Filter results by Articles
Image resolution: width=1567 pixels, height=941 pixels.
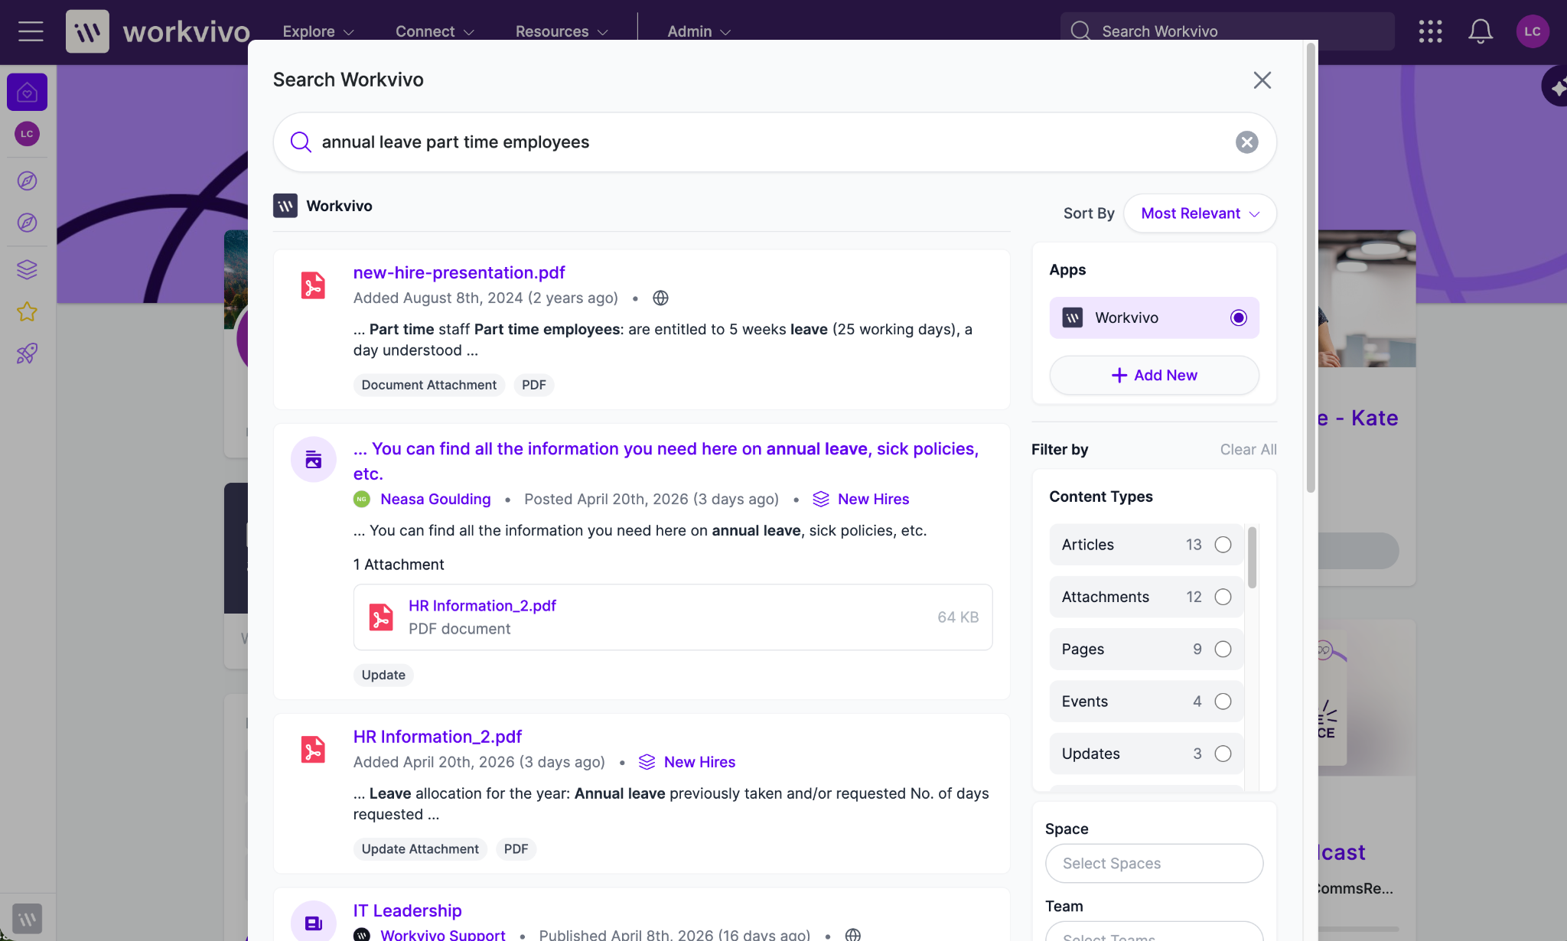[x=1147, y=545]
